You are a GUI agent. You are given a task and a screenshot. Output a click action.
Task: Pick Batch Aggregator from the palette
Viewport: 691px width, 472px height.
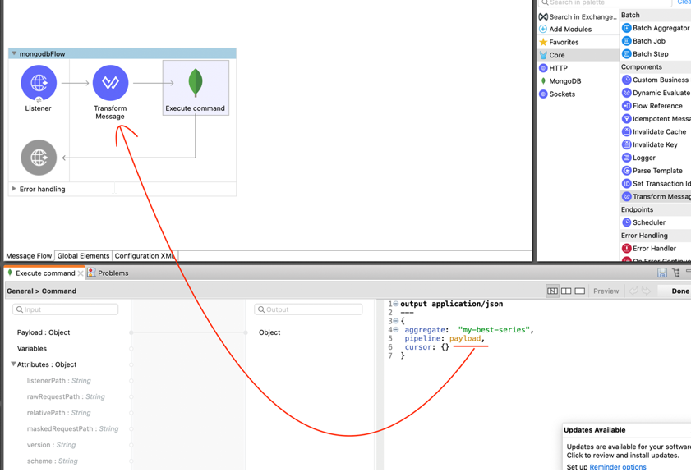pos(656,28)
